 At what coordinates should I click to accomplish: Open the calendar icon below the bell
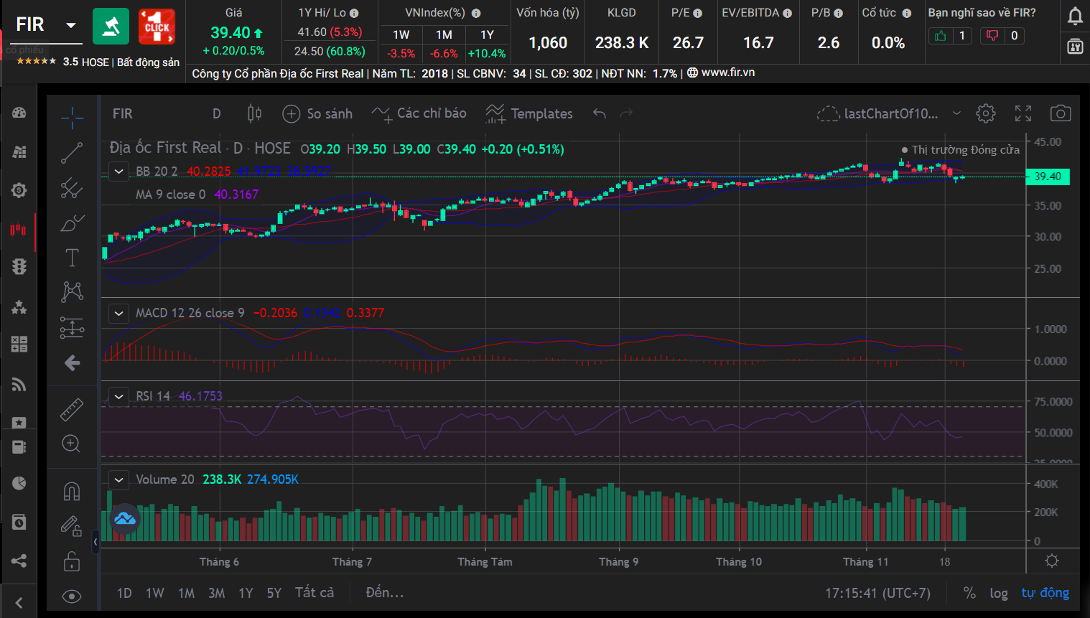(1075, 47)
